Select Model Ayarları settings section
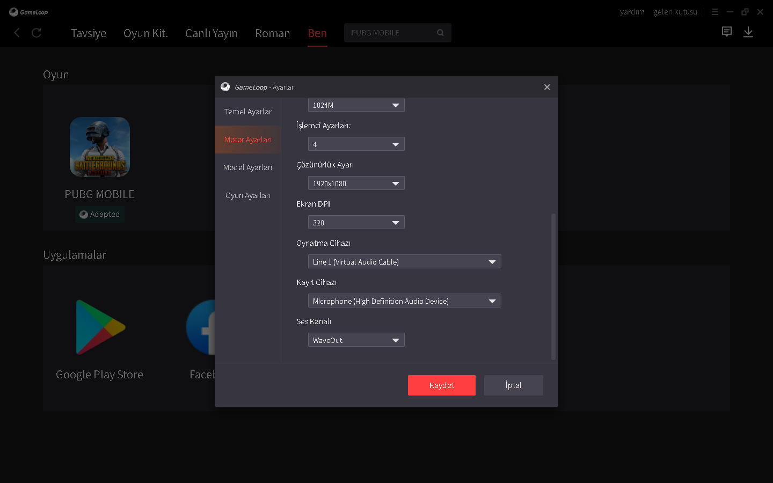 (x=248, y=167)
